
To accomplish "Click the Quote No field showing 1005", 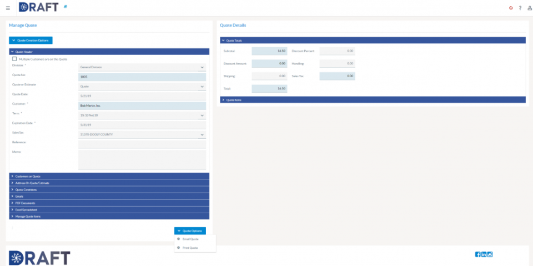I will pyautogui.click(x=142, y=77).
